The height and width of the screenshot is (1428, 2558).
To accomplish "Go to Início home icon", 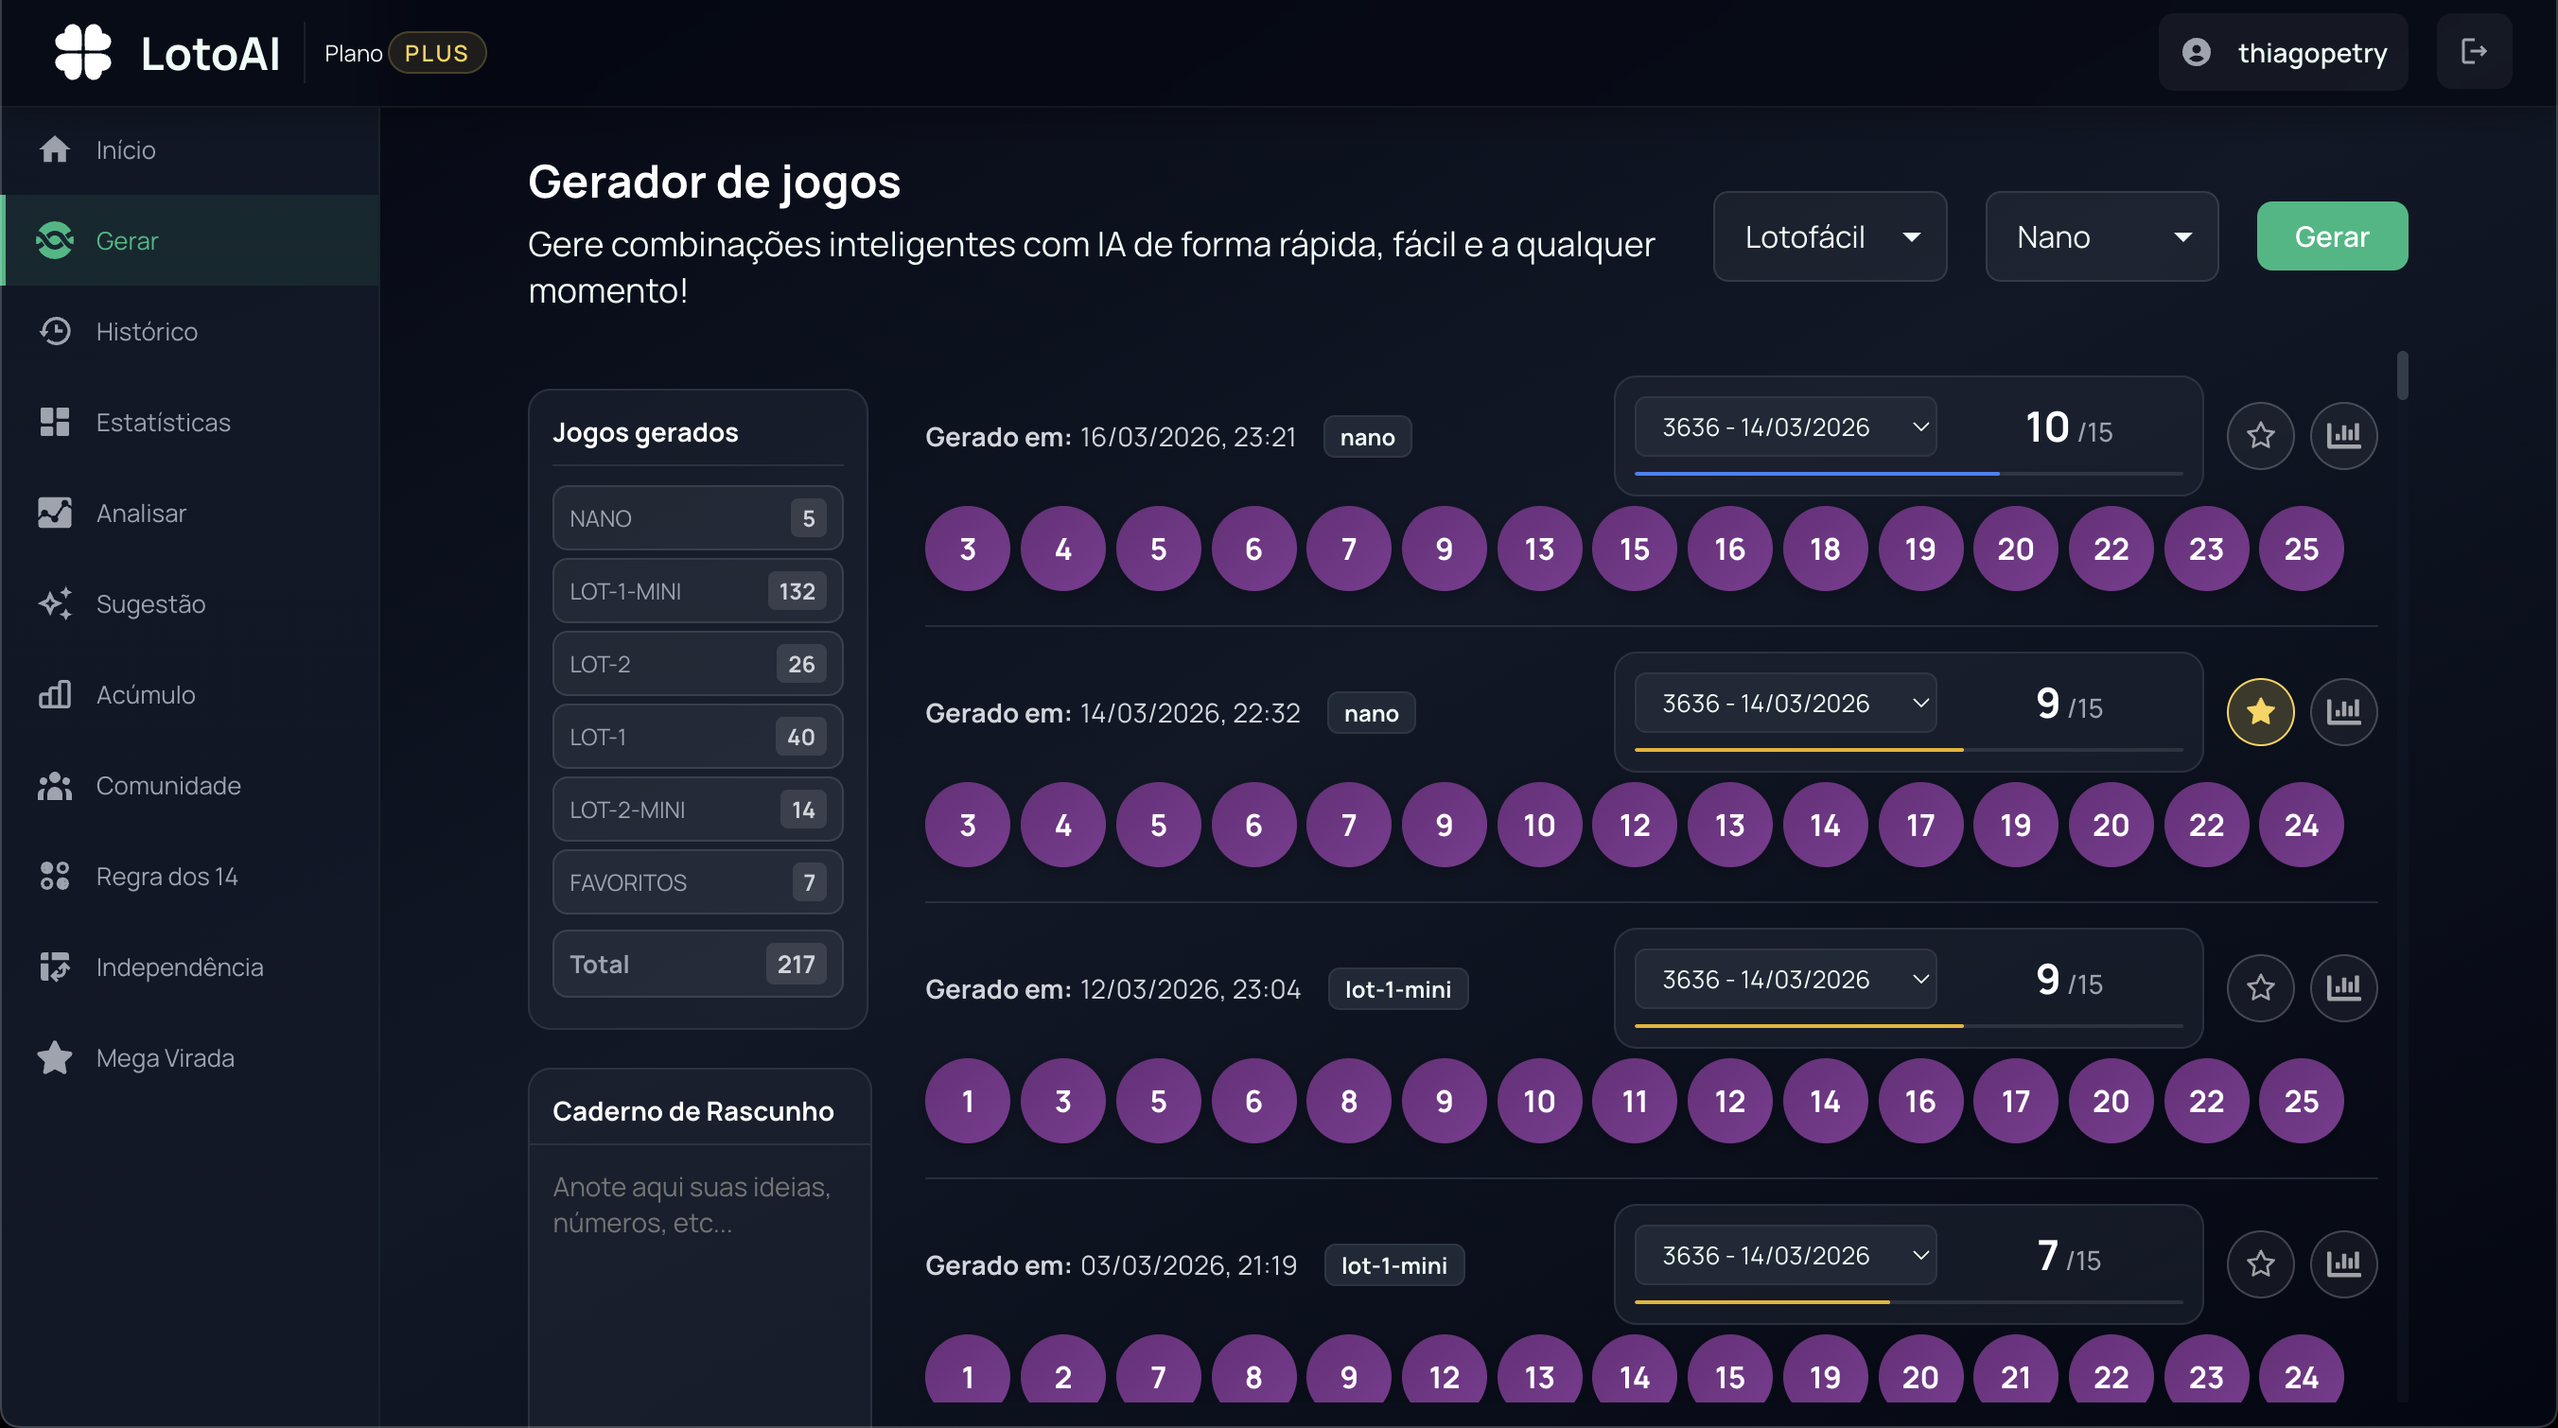I will [55, 149].
